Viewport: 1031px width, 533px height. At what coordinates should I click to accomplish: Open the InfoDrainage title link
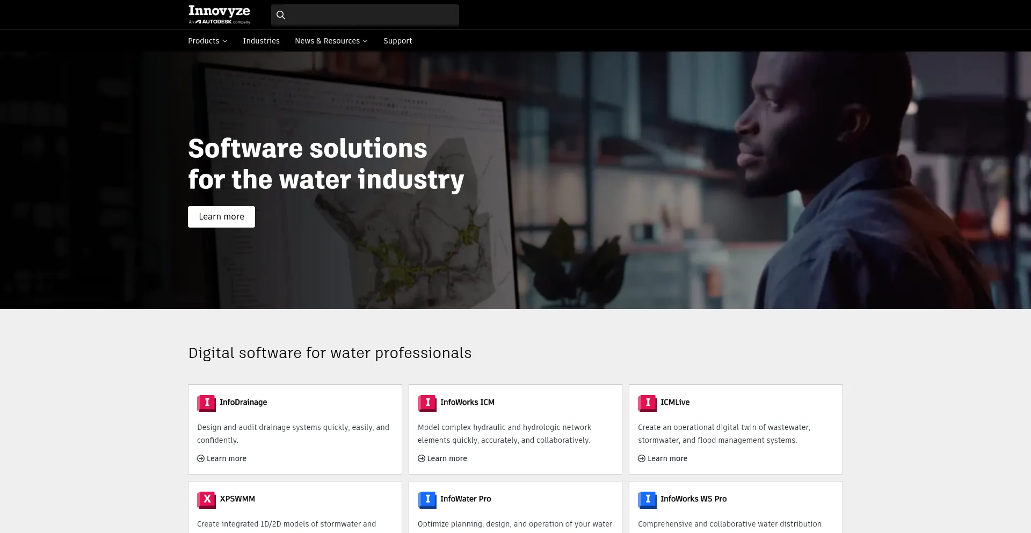(243, 402)
